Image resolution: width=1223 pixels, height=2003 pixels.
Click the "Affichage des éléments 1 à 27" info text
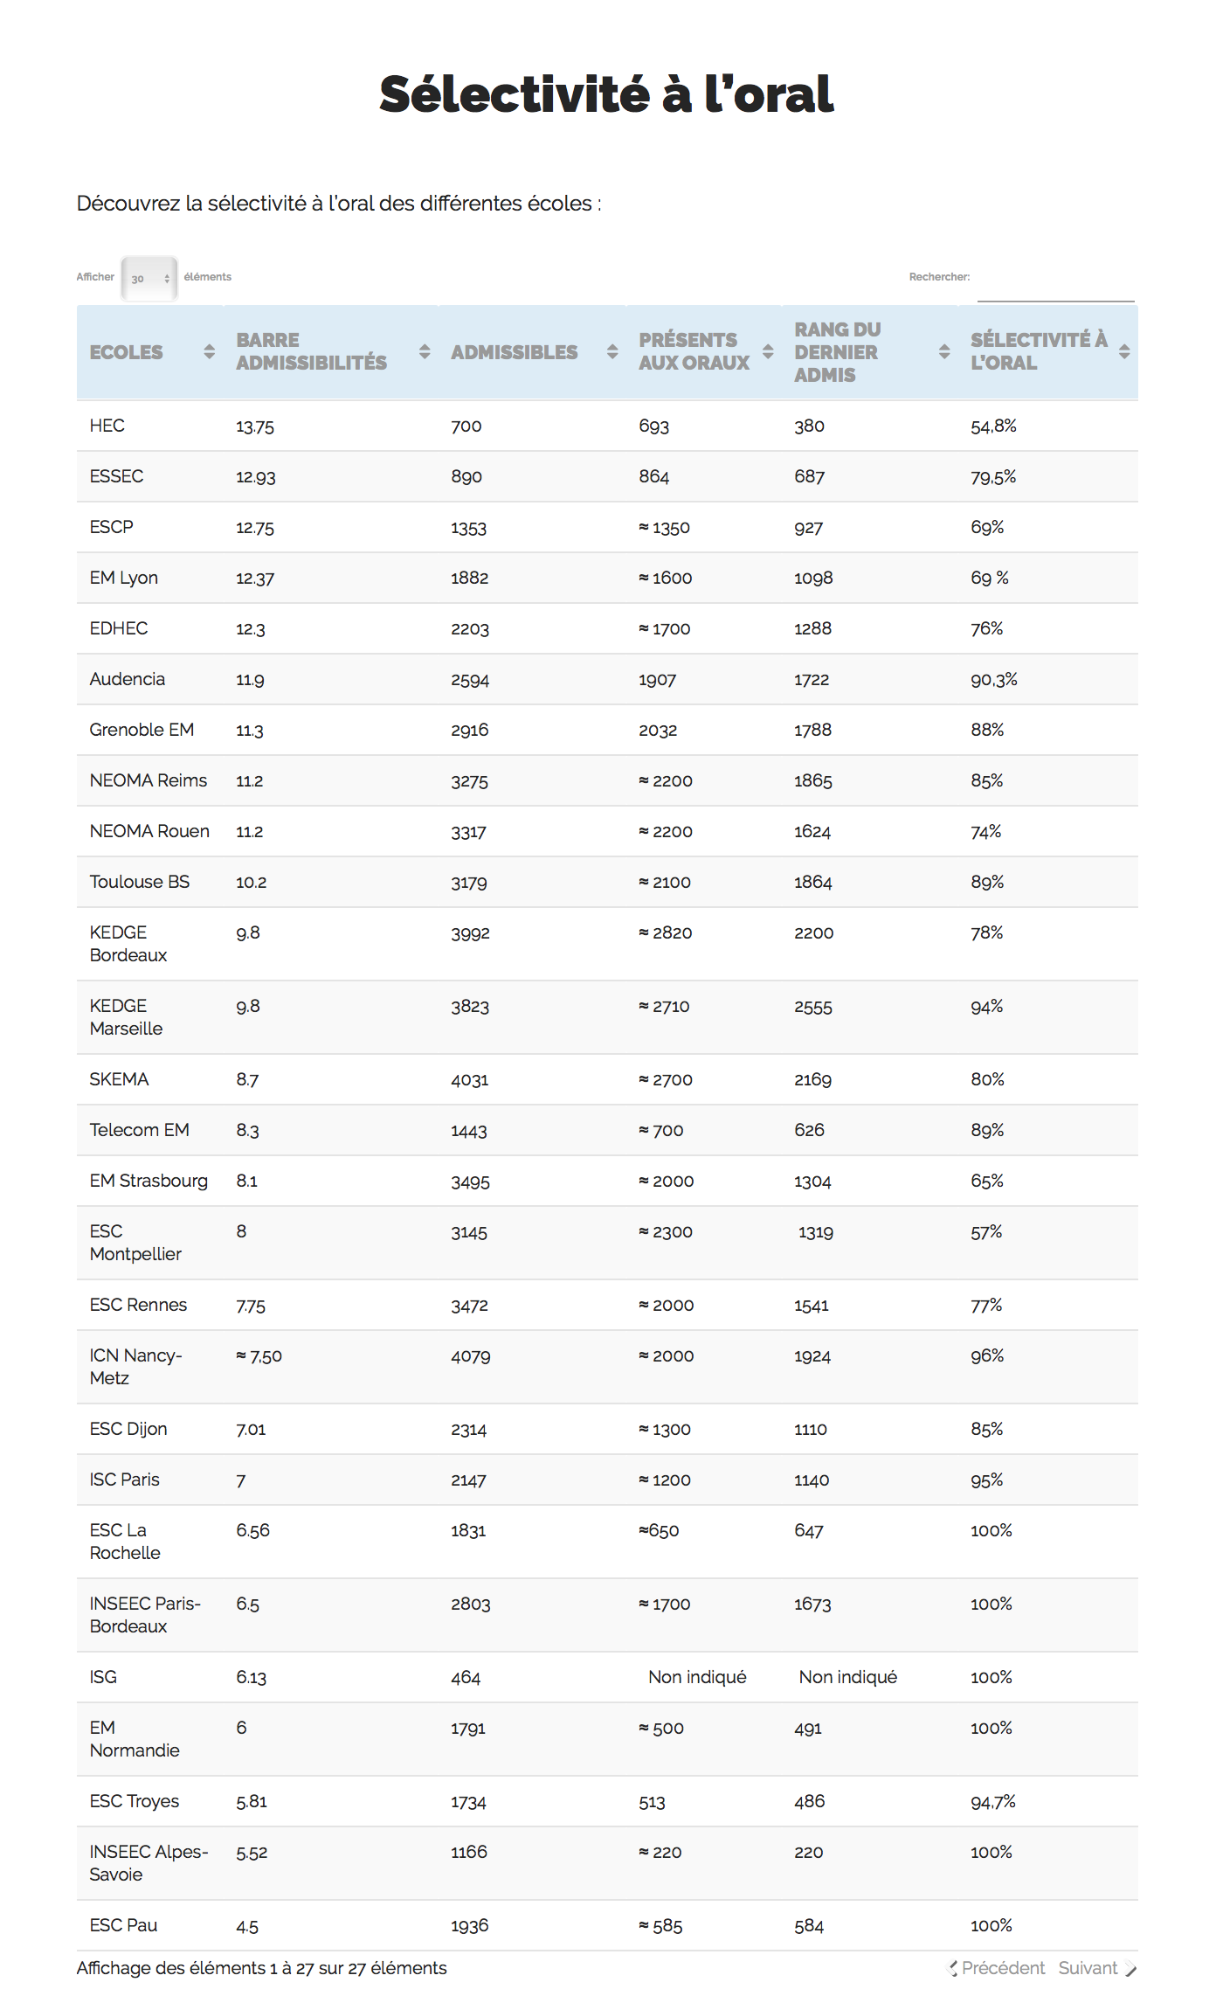[x=261, y=1968]
